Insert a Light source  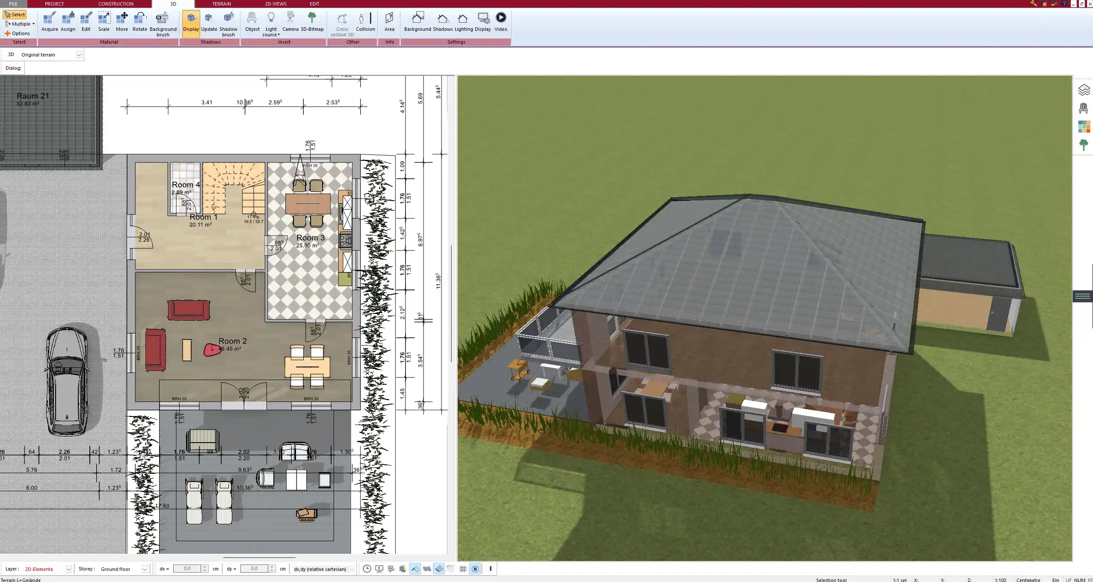(271, 24)
